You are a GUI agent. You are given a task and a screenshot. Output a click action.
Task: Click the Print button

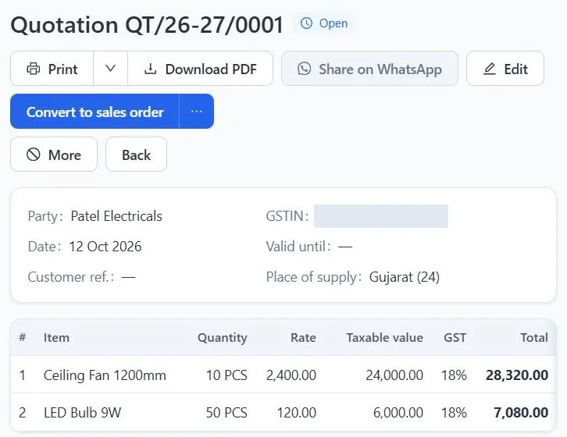pyautogui.click(x=52, y=69)
